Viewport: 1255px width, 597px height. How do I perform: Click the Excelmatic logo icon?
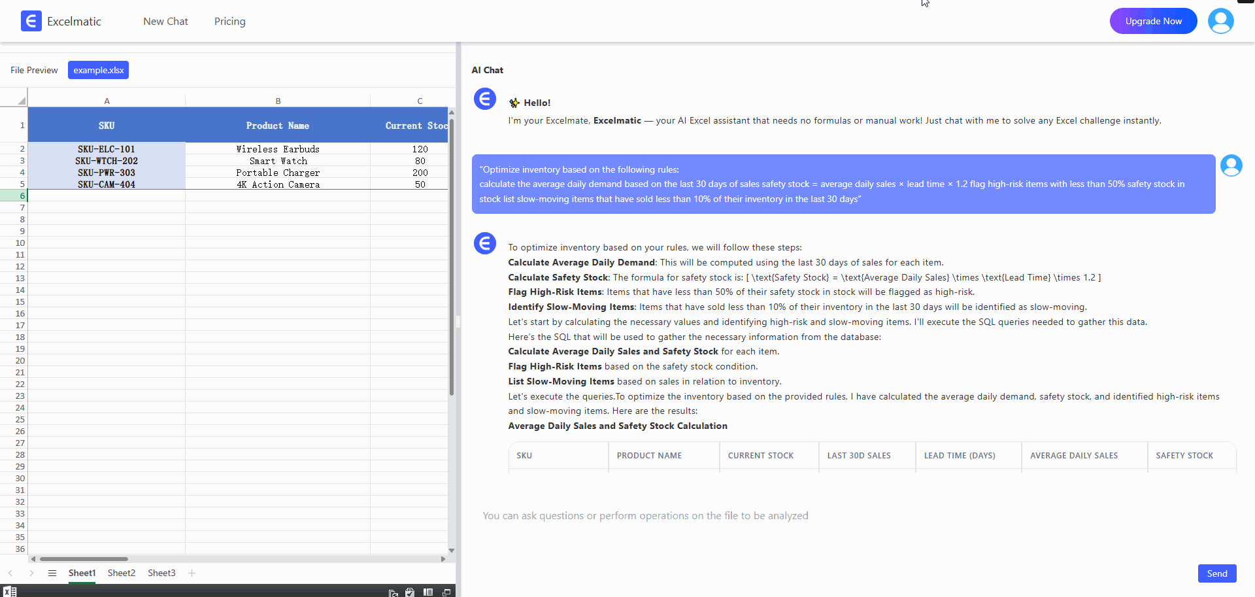pyautogui.click(x=31, y=22)
